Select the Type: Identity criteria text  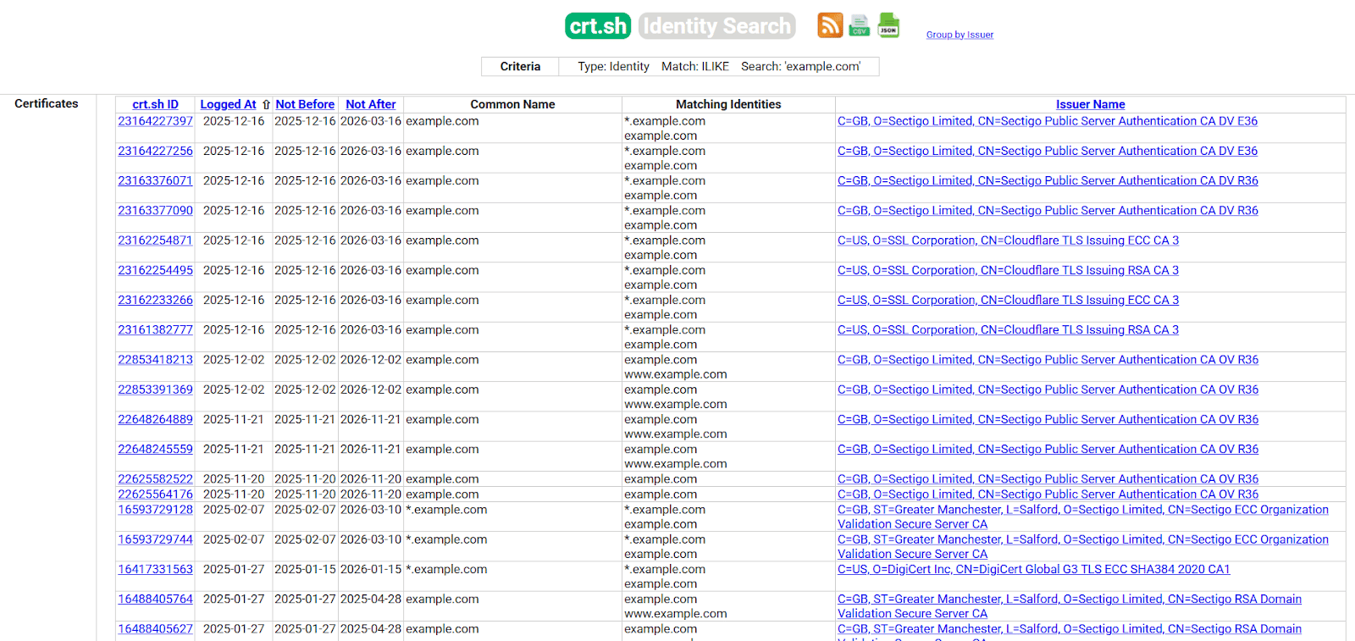(613, 66)
